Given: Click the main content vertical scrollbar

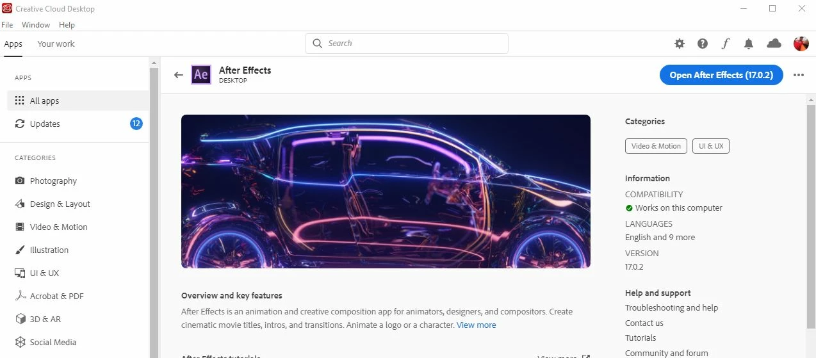Looking at the screenshot, I should coord(811,218).
